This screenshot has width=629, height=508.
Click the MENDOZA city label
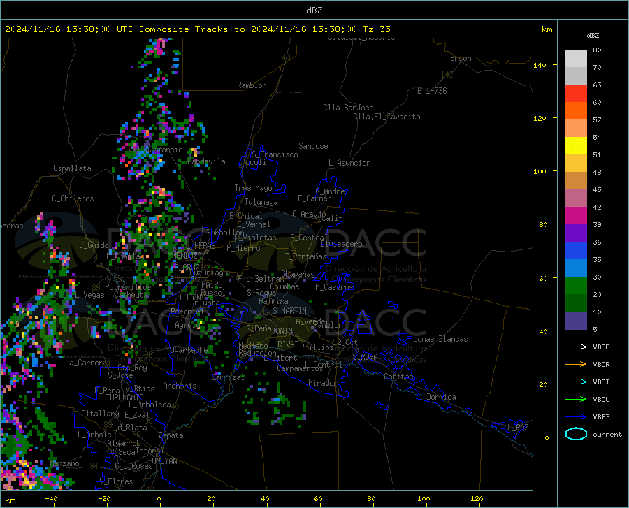(187, 256)
